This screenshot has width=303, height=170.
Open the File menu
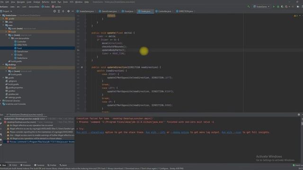point(2,2)
